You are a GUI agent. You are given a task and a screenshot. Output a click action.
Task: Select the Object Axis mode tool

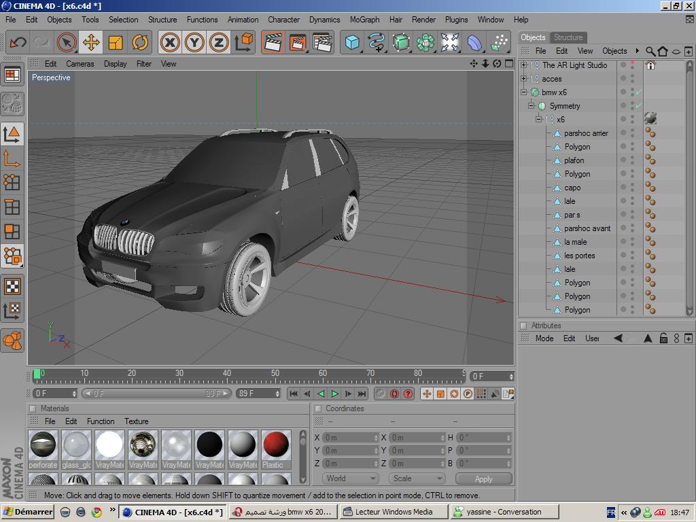(x=12, y=159)
